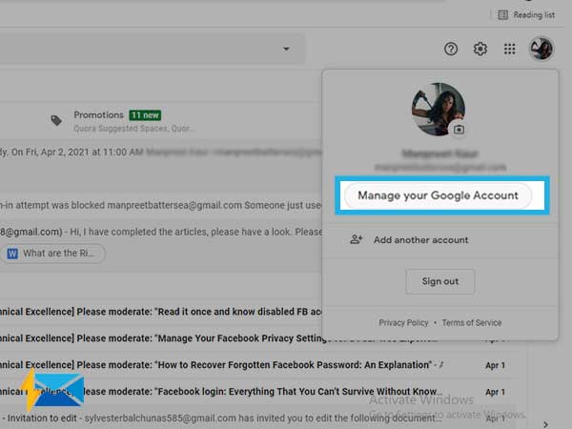Open the email dated Fri, Apr 2, 2021 at 11:00 AM
Image resolution: width=572 pixels, height=429 pixels.
point(160,153)
